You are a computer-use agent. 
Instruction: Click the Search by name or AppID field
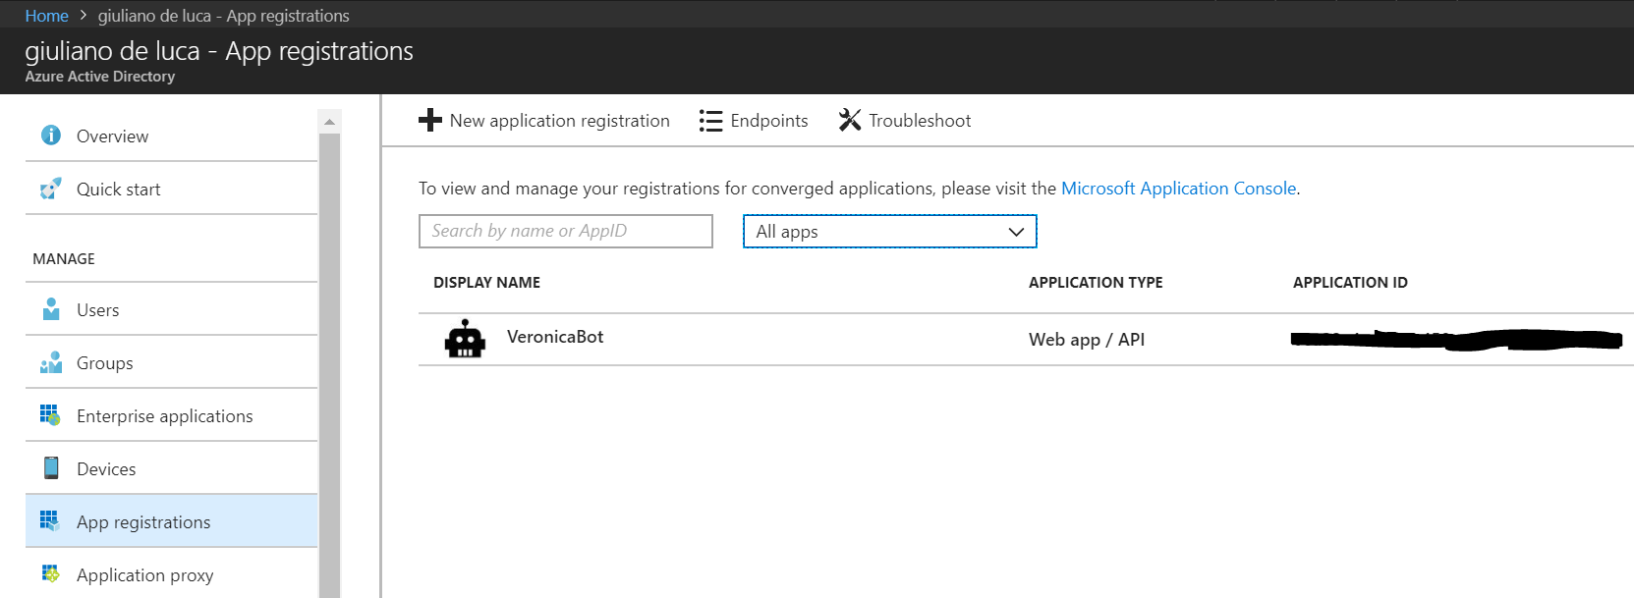tap(566, 231)
